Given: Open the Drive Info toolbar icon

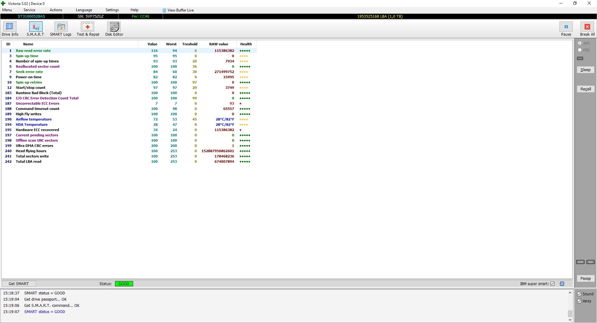Looking at the screenshot, I should 10,27.
